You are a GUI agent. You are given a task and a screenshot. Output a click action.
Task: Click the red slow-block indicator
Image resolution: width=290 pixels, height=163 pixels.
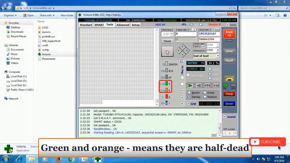166,96
